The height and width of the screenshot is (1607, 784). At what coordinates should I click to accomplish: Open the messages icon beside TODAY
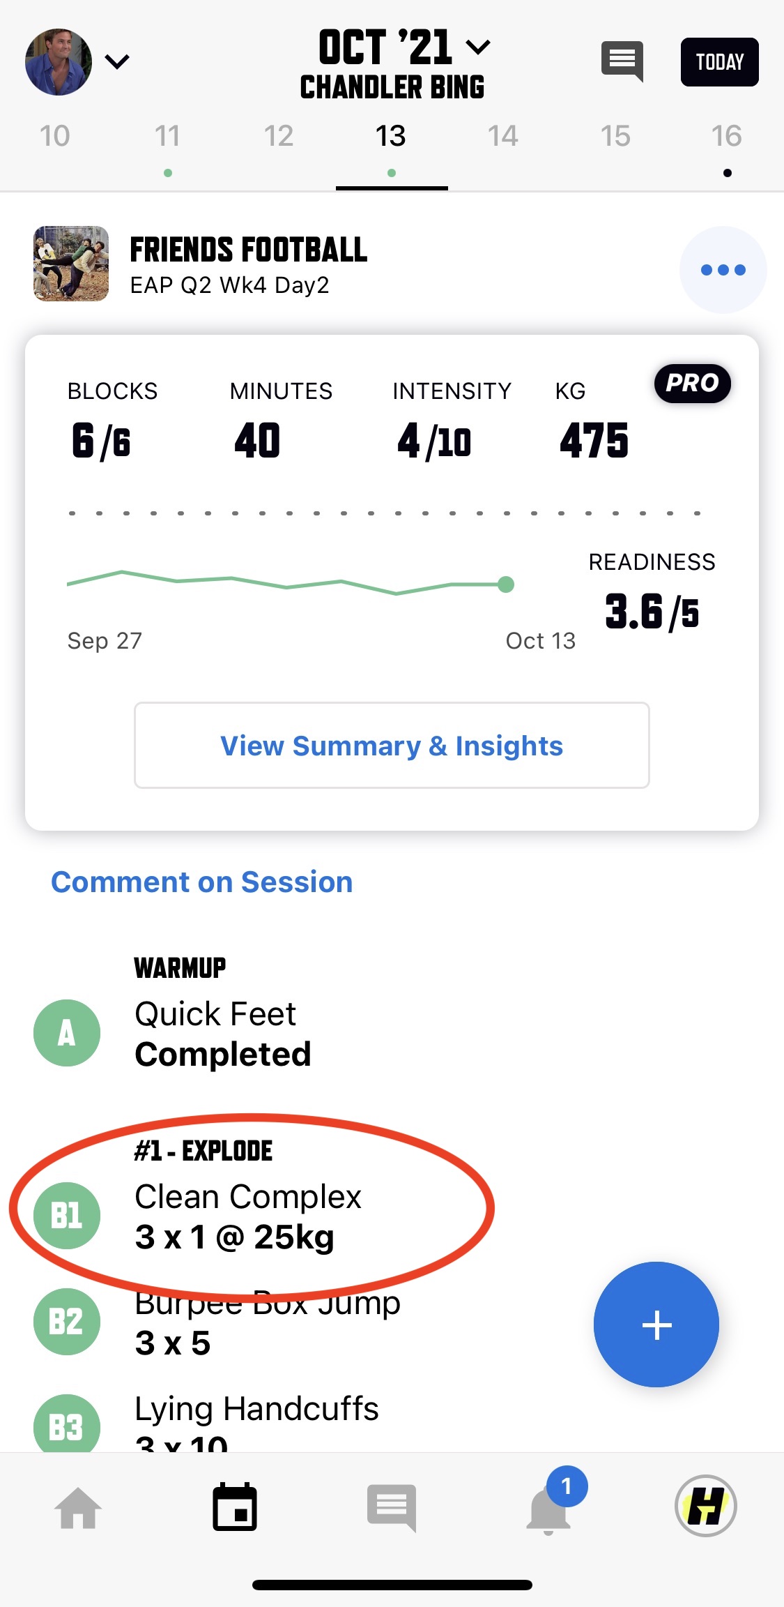pos(622,61)
